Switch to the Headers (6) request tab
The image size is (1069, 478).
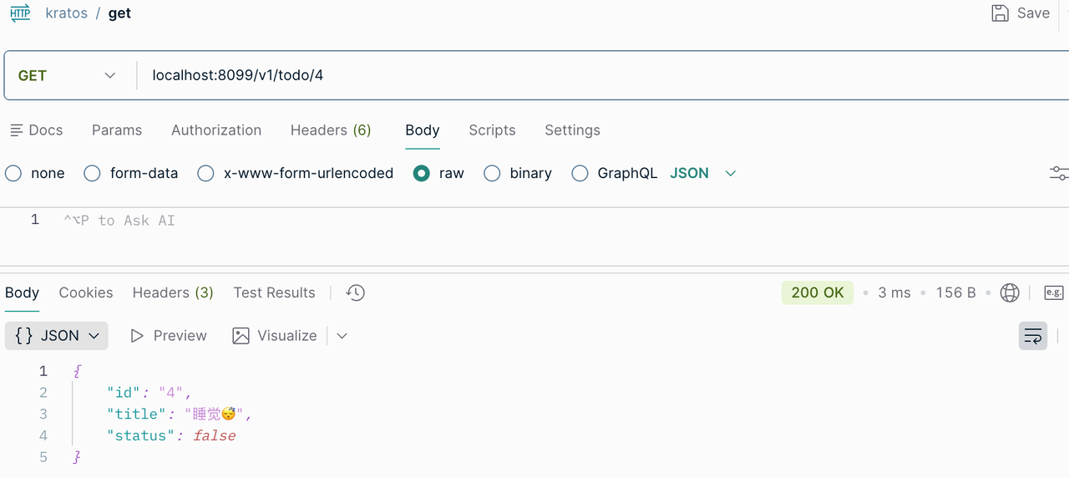coord(331,130)
